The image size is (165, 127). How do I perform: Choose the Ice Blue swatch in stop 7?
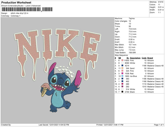click(x=122, y=76)
